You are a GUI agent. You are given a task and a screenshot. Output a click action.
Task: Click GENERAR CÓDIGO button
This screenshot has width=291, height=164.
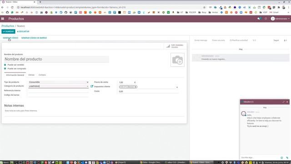coord(10,38)
